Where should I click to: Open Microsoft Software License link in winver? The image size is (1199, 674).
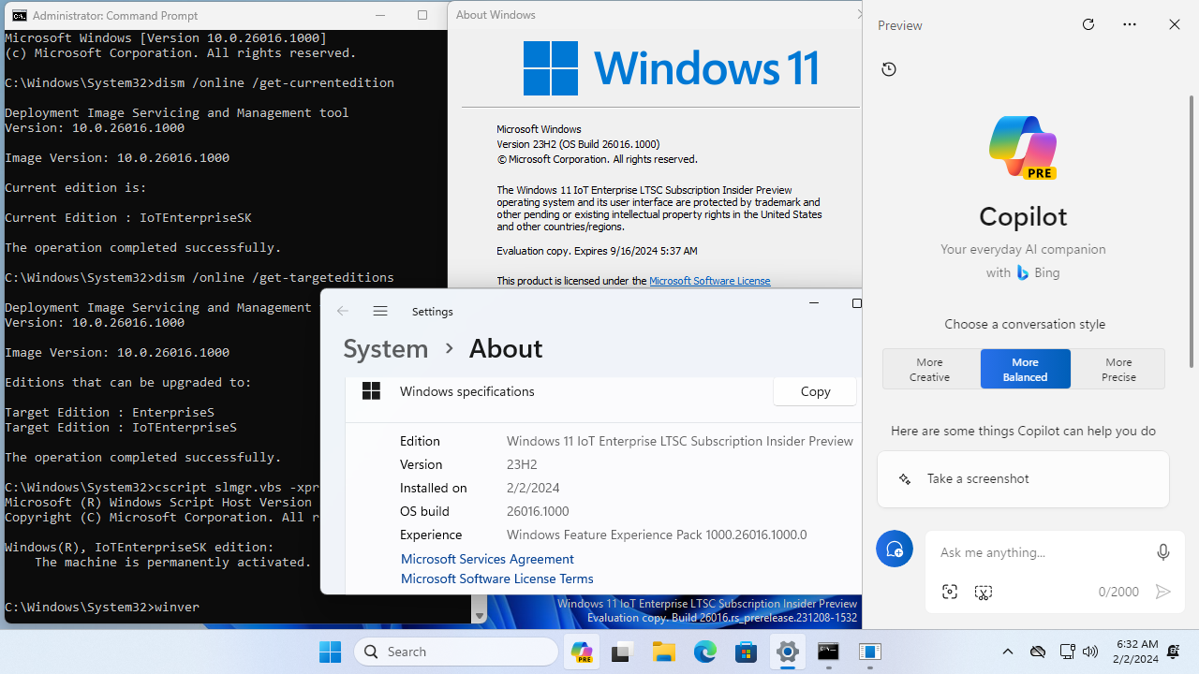tap(709, 280)
